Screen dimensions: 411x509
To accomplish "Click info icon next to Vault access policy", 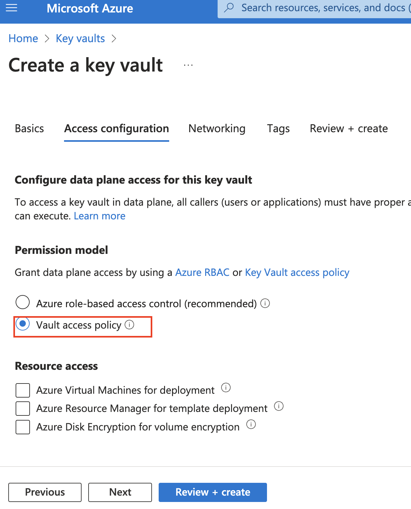I will (130, 325).
